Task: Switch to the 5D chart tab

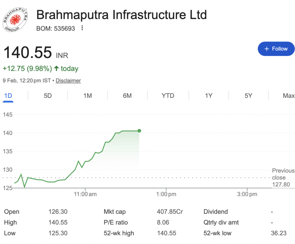Action: (48, 96)
